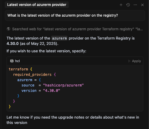Start a new chat with plus icon
This screenshot has width=149, height=129.
(x=121, y=5)
